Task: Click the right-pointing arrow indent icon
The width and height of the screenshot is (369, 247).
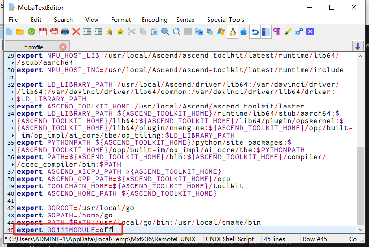Action: [x=98, y=32]
